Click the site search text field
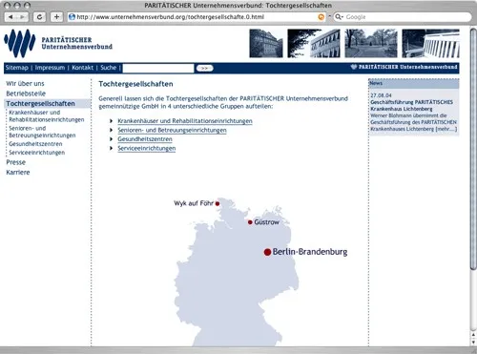 (158, 68)
